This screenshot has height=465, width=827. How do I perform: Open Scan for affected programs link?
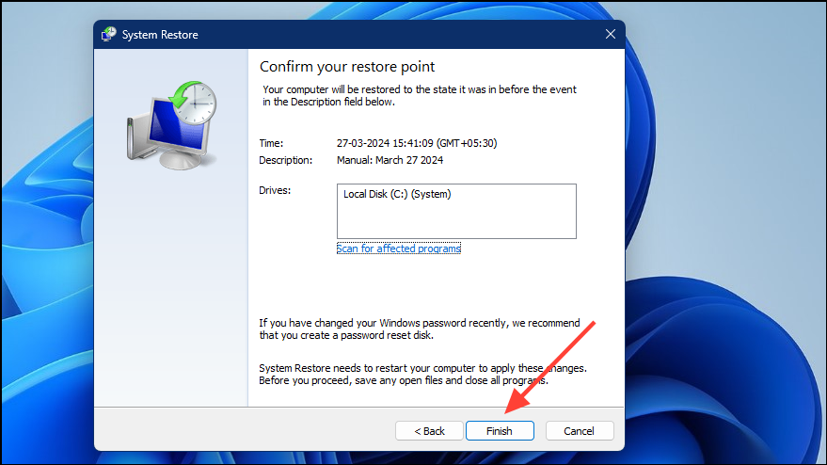[399, 249]
